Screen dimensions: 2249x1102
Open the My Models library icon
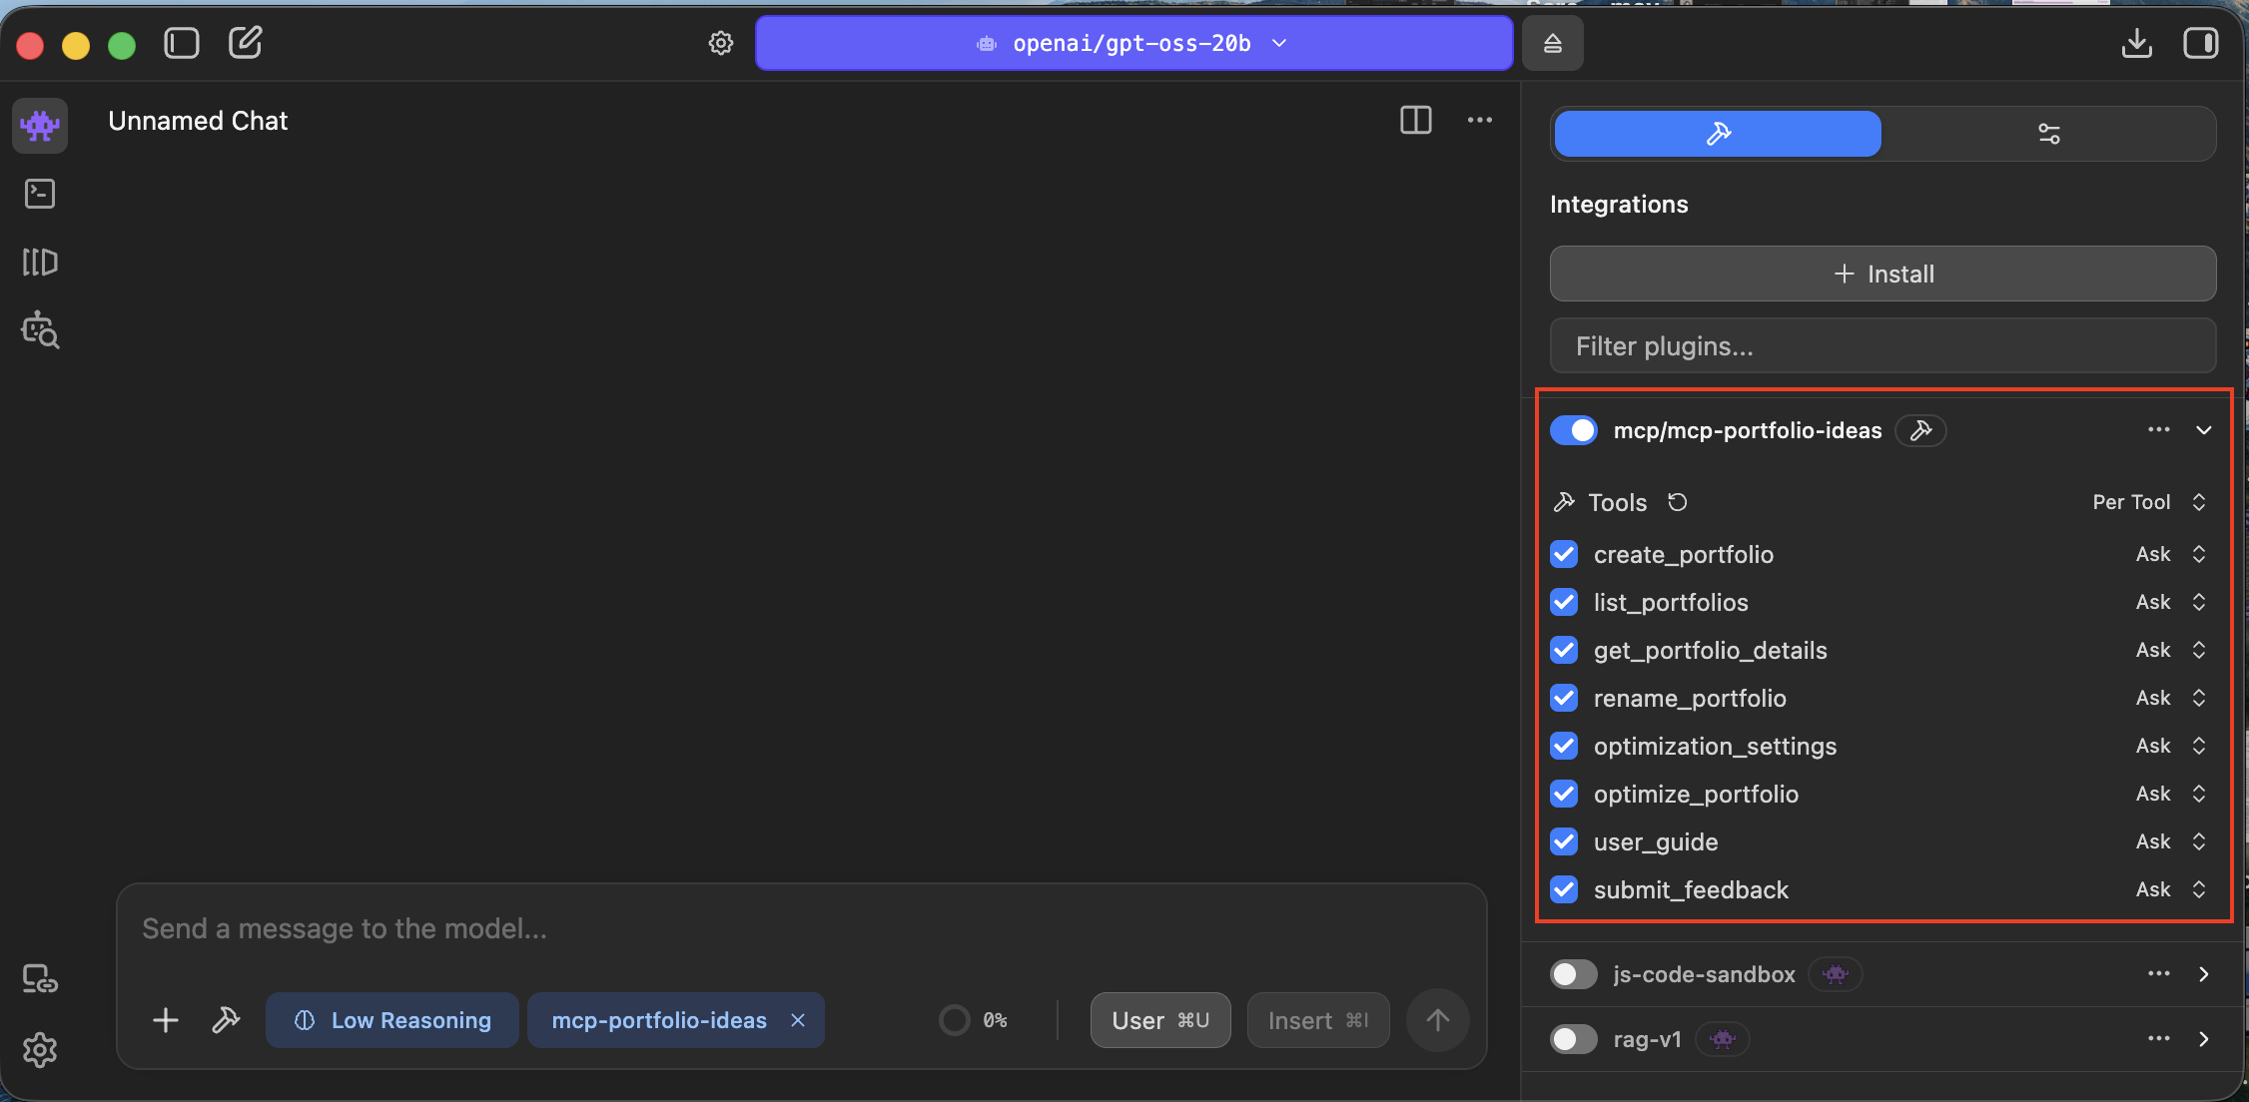40,263
